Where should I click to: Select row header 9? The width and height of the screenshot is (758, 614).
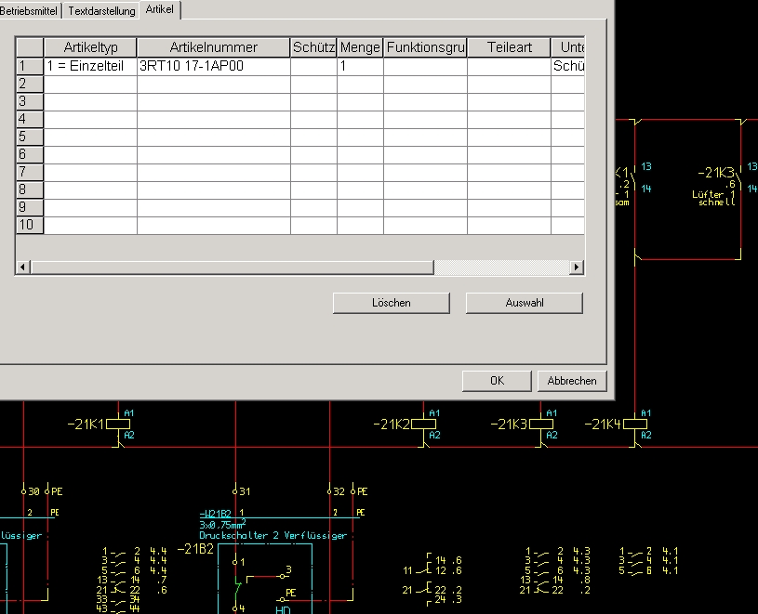tap(30, 207)
